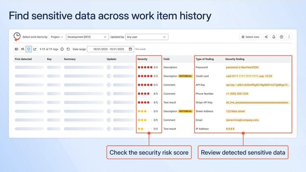Image resolution: width=306 pixels, height=172 pixels.
Task: Click the Text result field in Stripe row
Action: click(x=170, y=102)
